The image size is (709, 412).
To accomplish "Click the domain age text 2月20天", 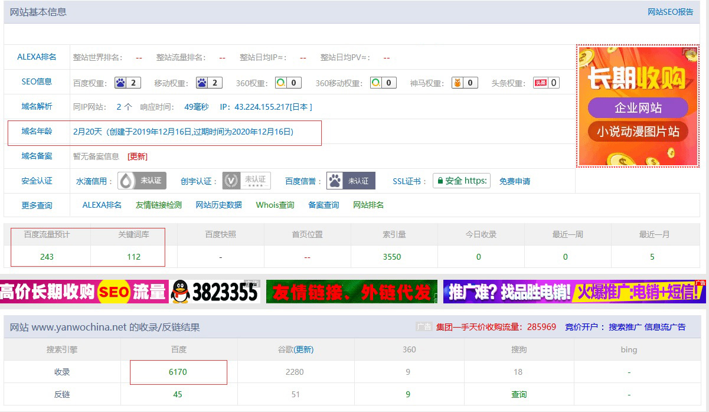I will point(87,132).
